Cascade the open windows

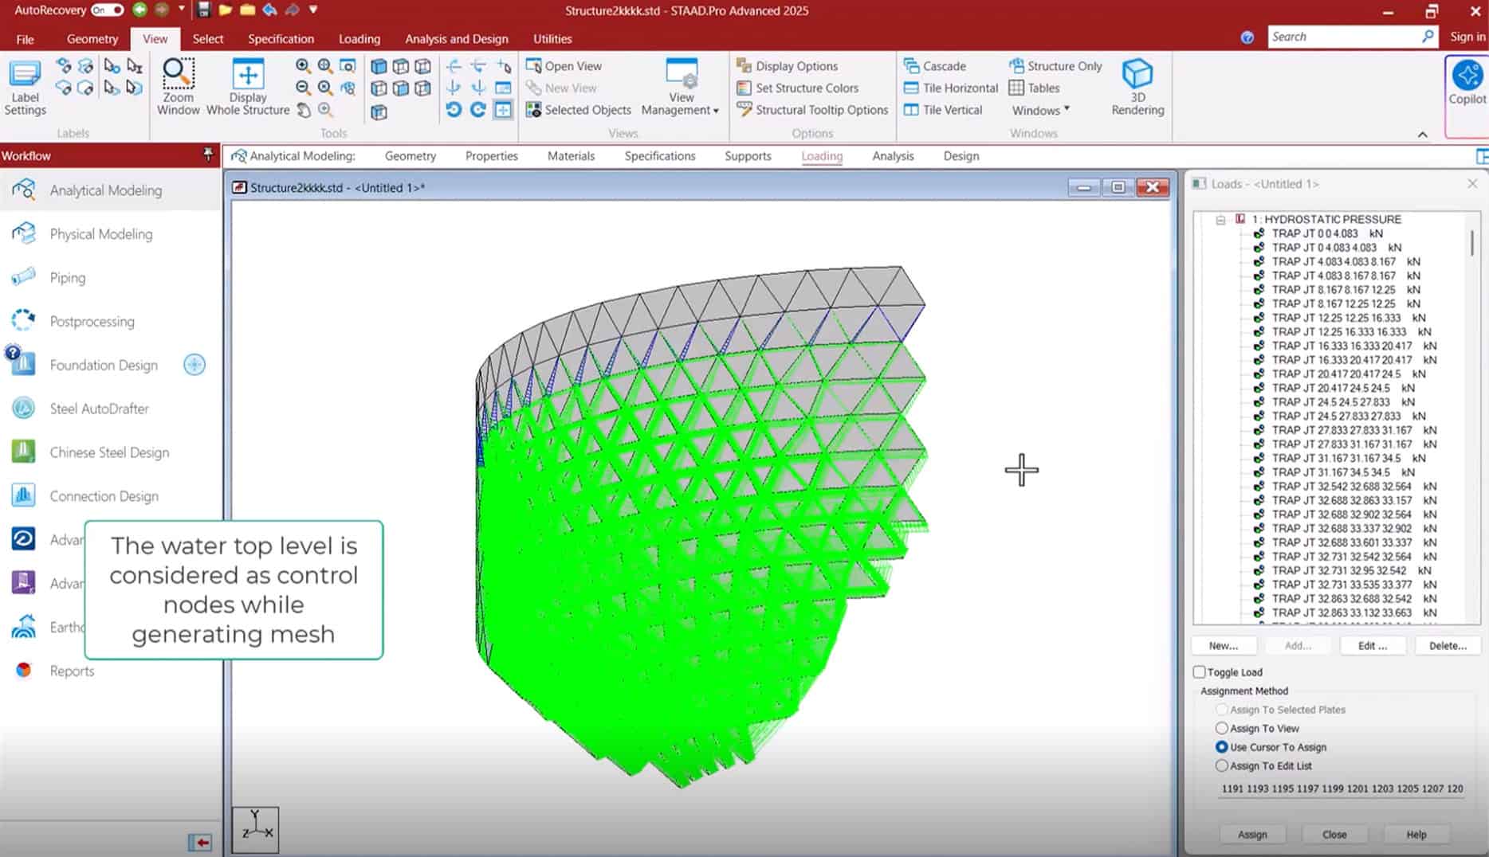[x=935, y=66]
